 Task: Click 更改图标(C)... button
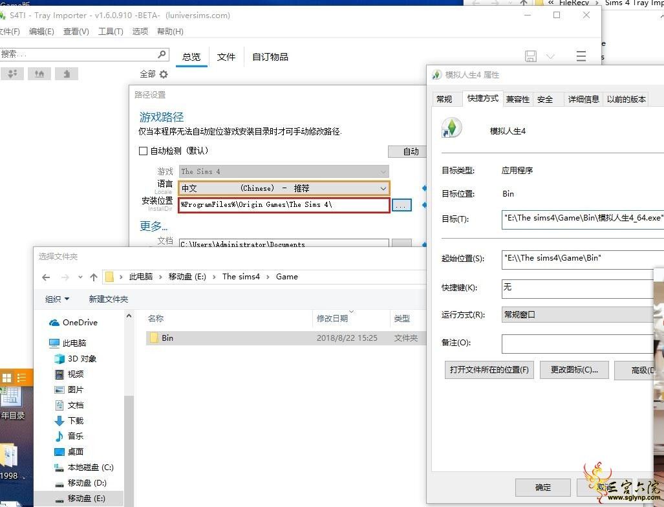pyautogui.click(x=574, y=370)
